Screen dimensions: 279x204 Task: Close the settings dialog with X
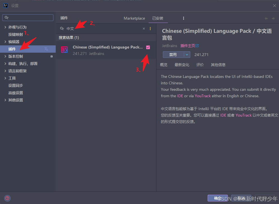click(x=274, y=6)
